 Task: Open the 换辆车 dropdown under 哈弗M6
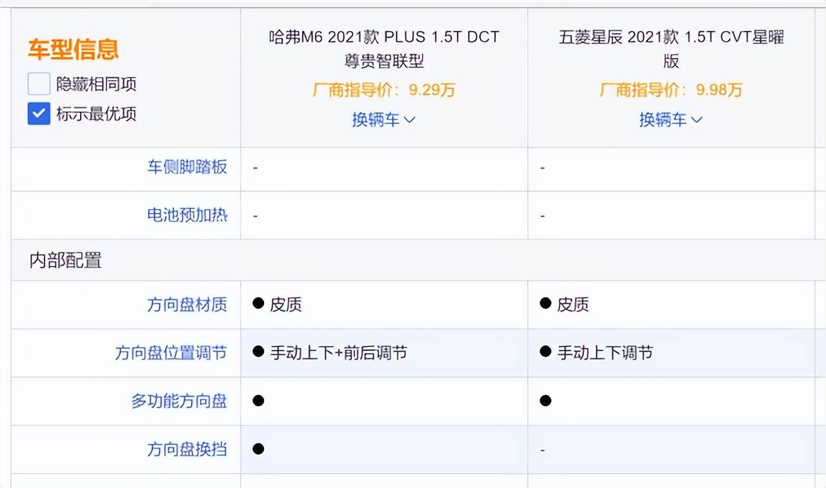coord(383,119)
